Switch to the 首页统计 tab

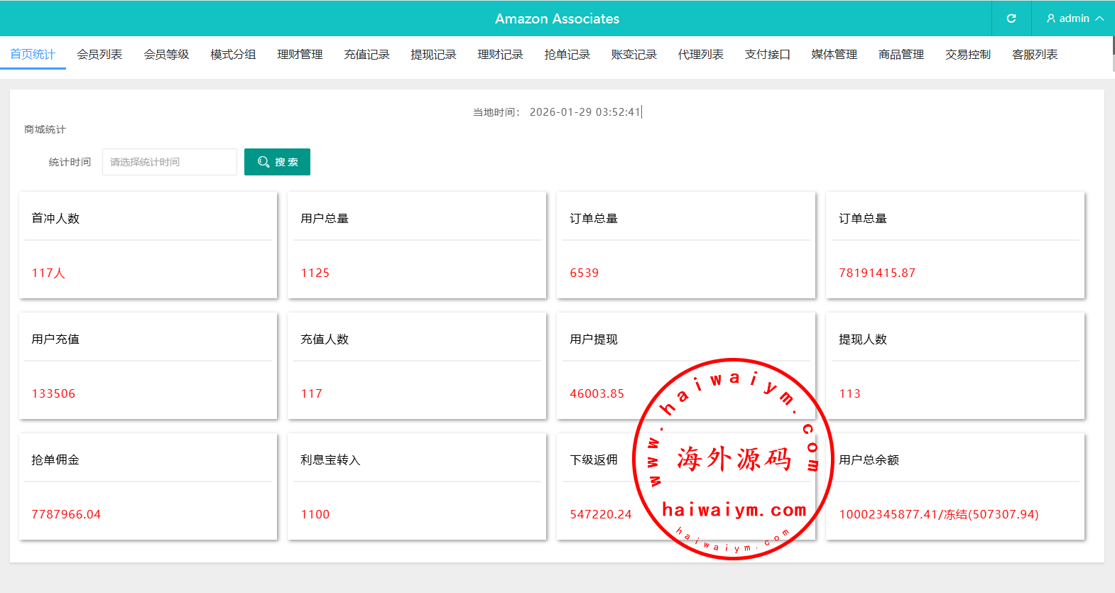point(33,55)
